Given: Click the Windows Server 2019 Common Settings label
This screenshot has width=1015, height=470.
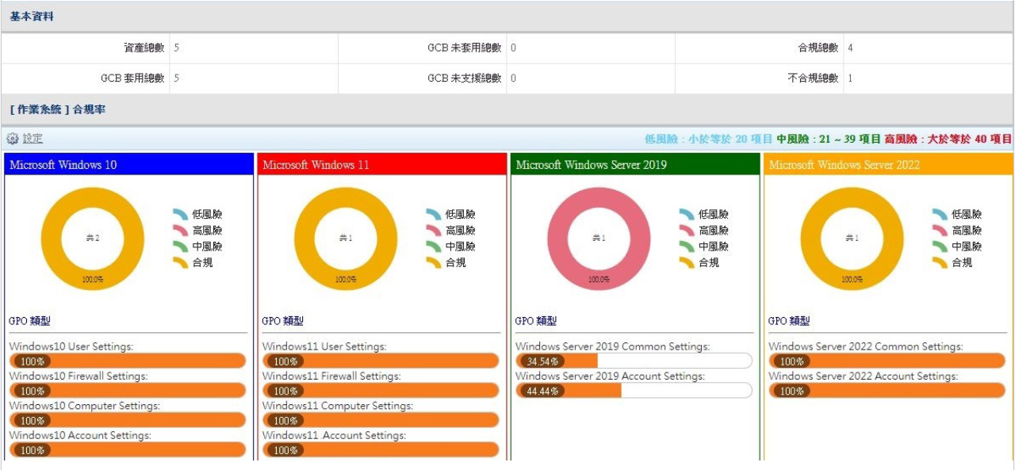Looking at the screenshot, I should tap(613, 346).
